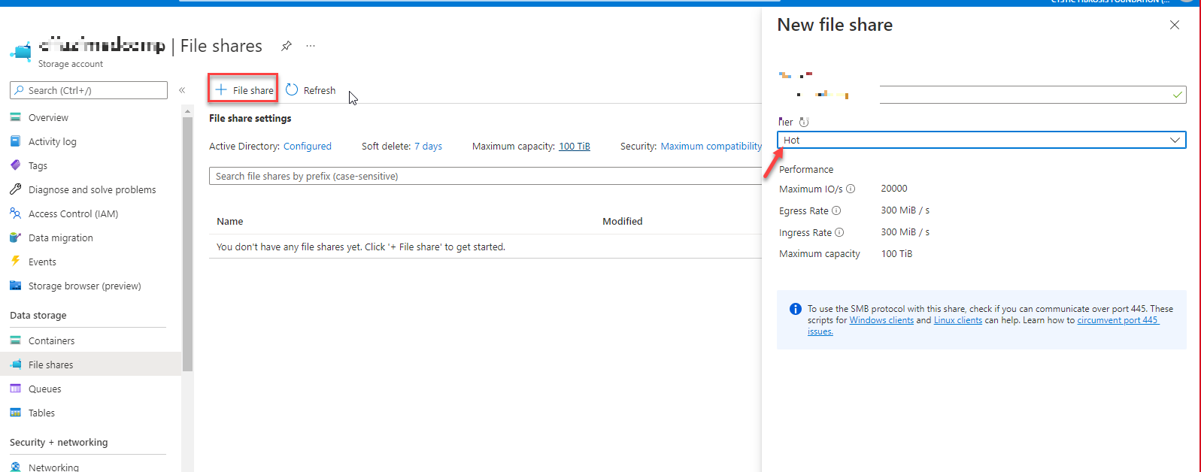Click the file share Name input field
Image resolution: width=1201 pixels, height=472 pixels.
pos(1033,95)
